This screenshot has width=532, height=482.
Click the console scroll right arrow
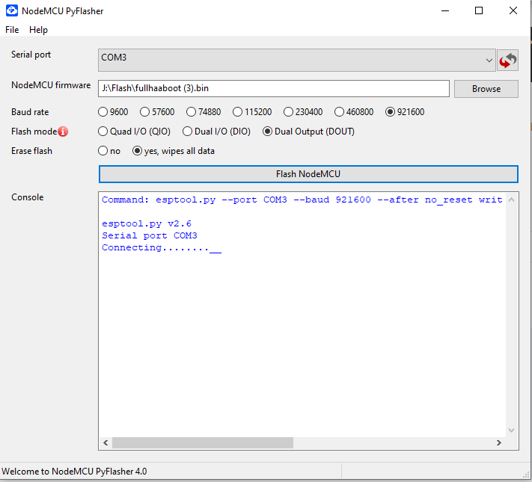click(x=499, y=442)
